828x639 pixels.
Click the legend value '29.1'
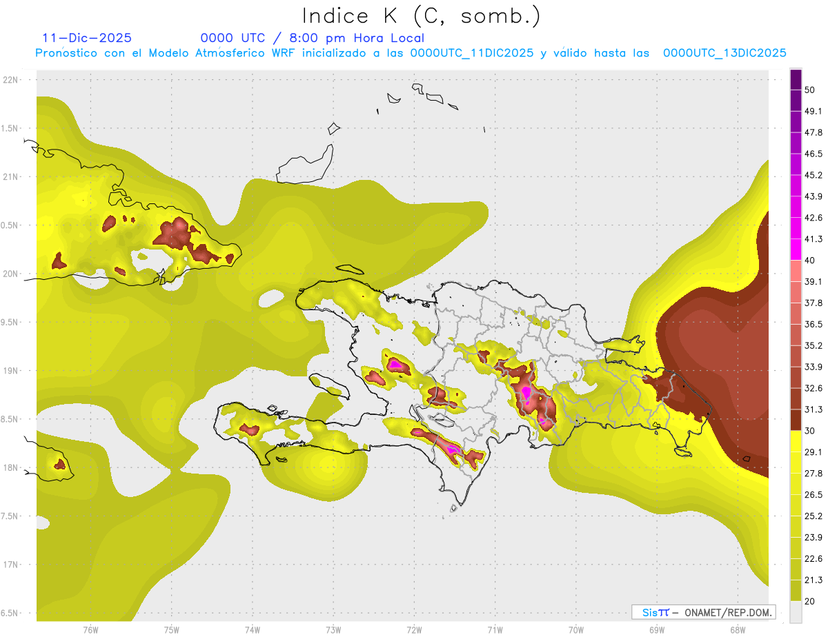pos(814,452)
